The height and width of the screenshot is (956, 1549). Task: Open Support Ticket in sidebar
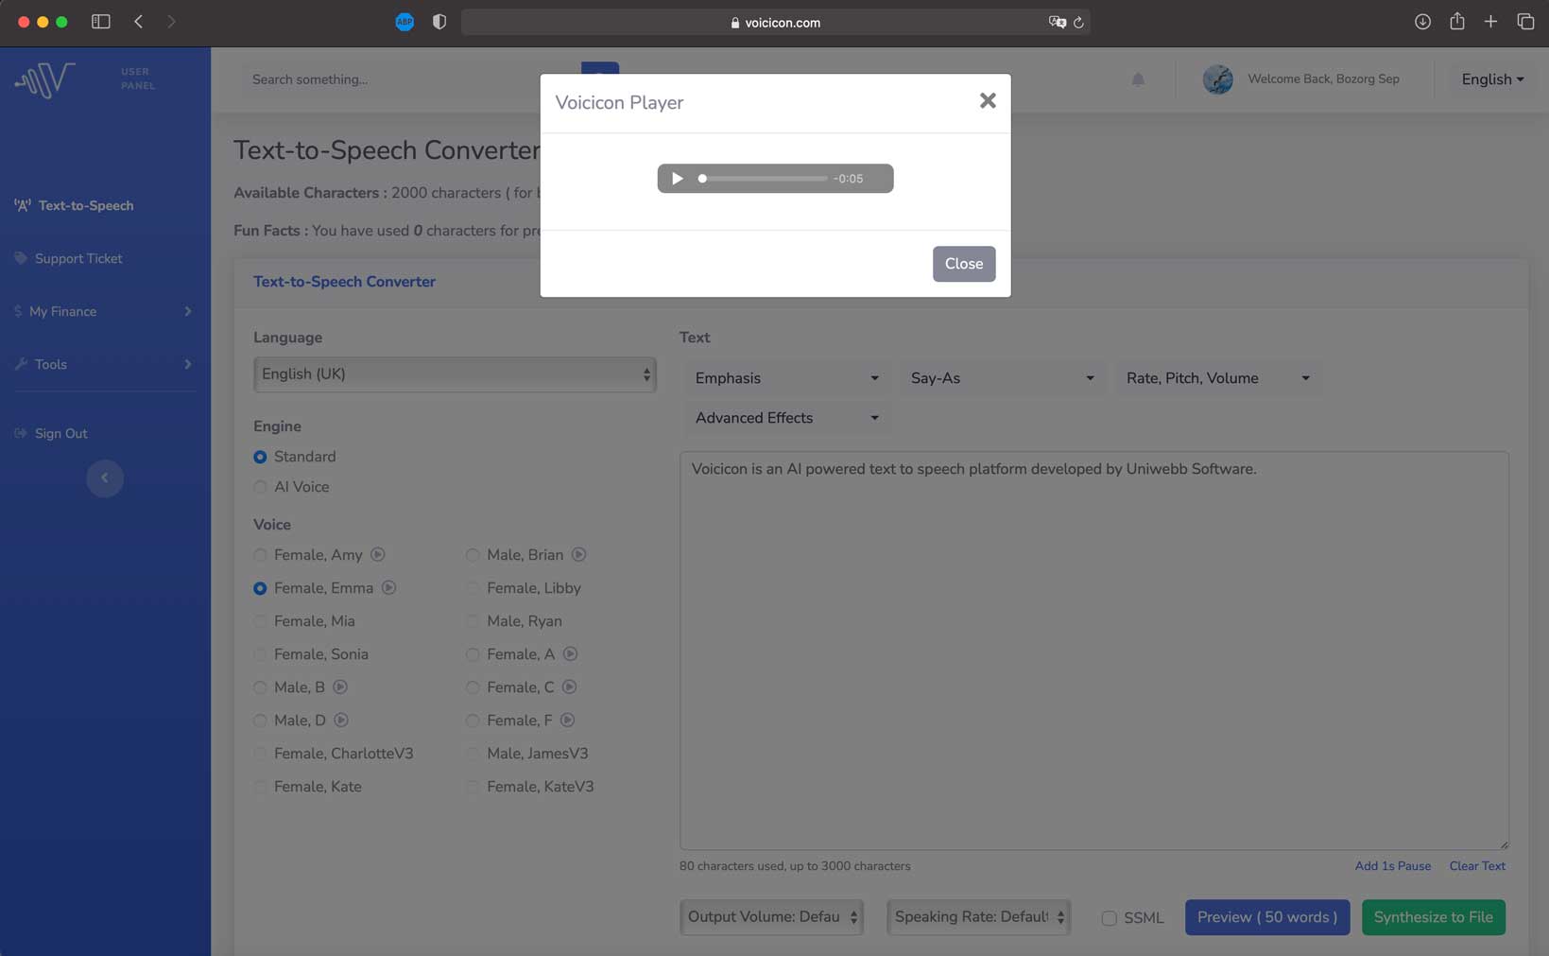click(x=68, y=258)
